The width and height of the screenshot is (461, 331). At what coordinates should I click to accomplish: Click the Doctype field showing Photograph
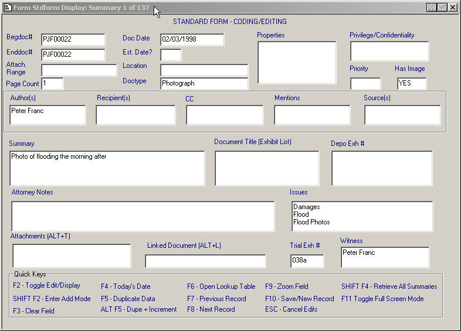coord(204,83)
